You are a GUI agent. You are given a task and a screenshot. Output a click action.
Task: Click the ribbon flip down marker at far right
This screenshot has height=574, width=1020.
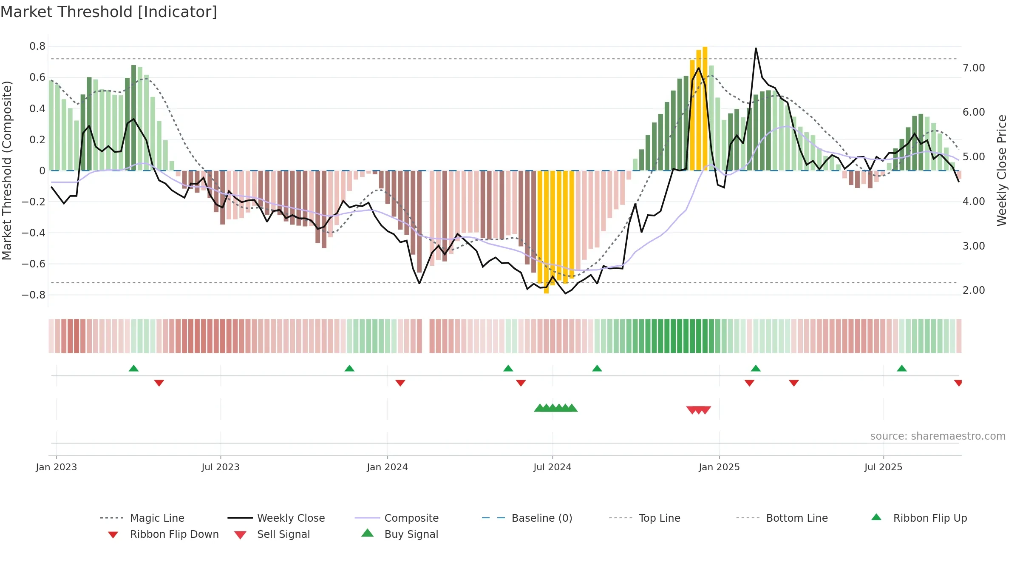[958, 383]
